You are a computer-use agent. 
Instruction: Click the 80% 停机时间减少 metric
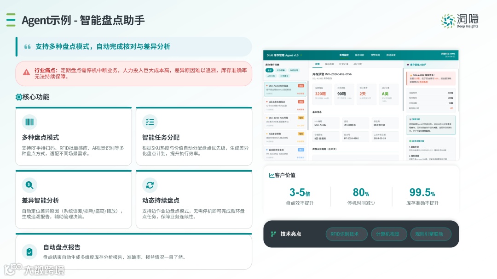361,196
